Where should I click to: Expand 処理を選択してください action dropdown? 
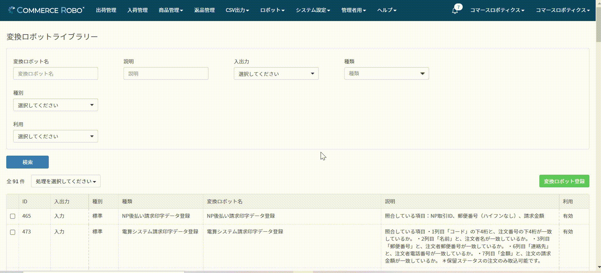pos(66,181)
